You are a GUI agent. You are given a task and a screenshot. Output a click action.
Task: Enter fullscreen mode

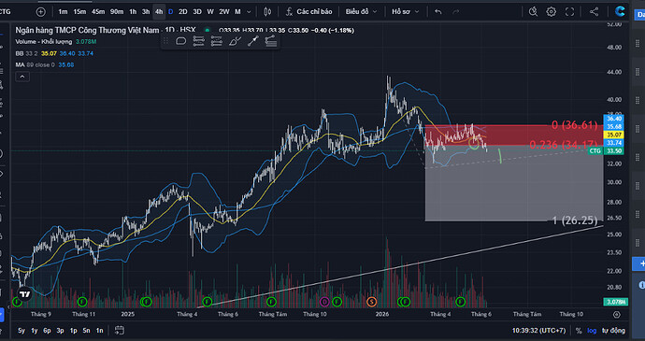point(569,11)
